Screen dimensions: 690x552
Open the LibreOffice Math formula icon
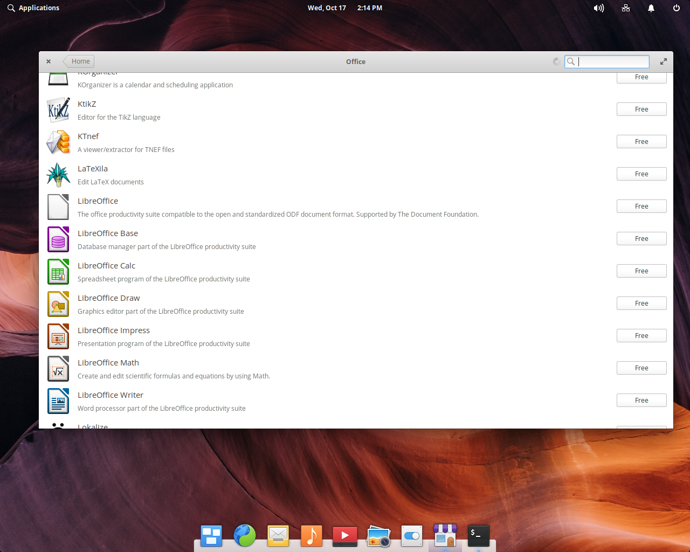coord(58,369)
